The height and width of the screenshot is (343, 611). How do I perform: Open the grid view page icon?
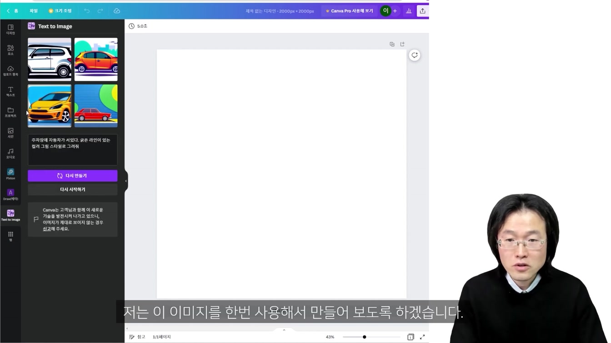(x=411, y=337)
